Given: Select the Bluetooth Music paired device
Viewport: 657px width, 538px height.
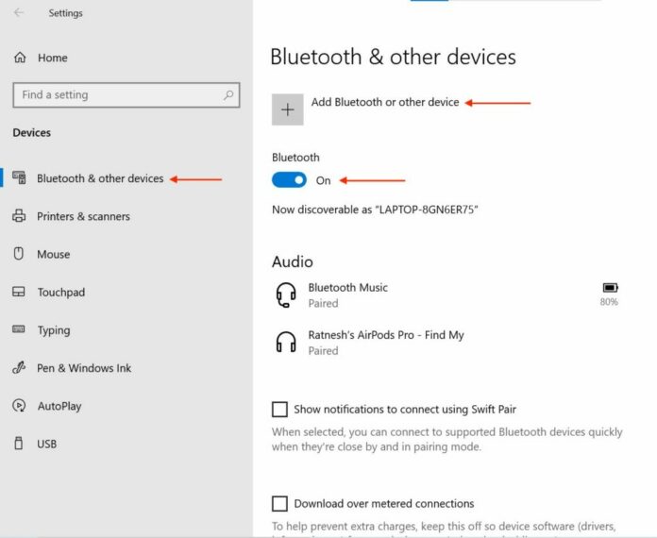Looking at the screenshot, I should (x=347, y=294).
